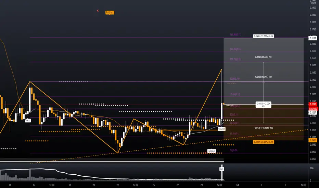This screenshot has width=319, height=188.
Task: Click 0.0900 on the price axis
Action: (313, 152)
